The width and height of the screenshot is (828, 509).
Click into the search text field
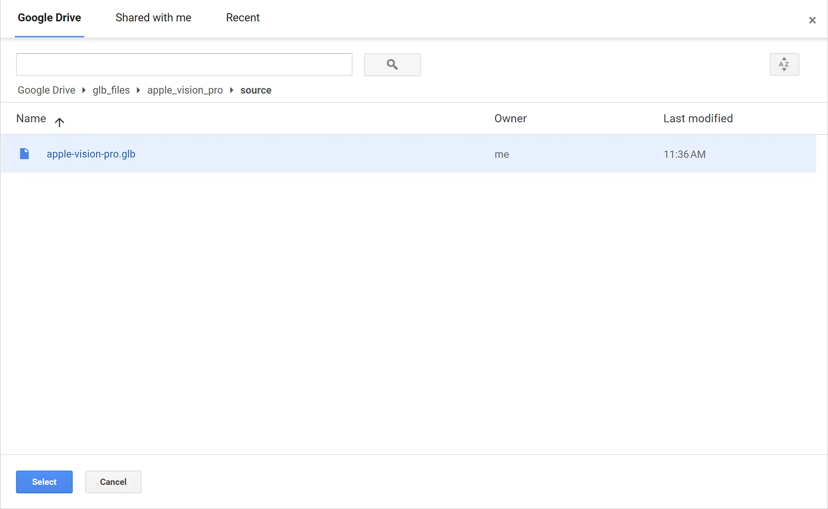(x=184, y=65)
